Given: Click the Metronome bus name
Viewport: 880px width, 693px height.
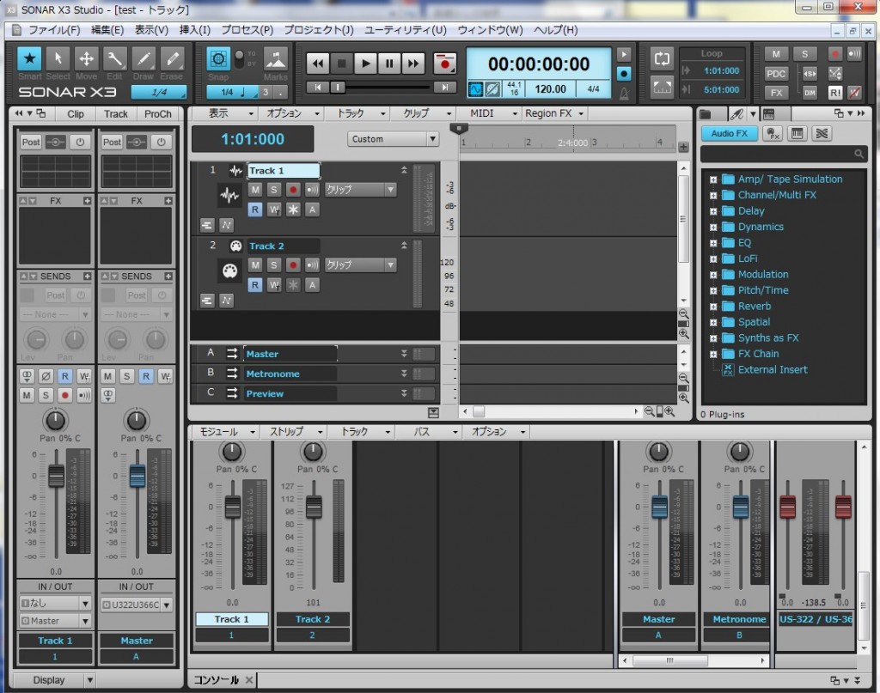Looking at the screenshot, I should pos(272,374).
